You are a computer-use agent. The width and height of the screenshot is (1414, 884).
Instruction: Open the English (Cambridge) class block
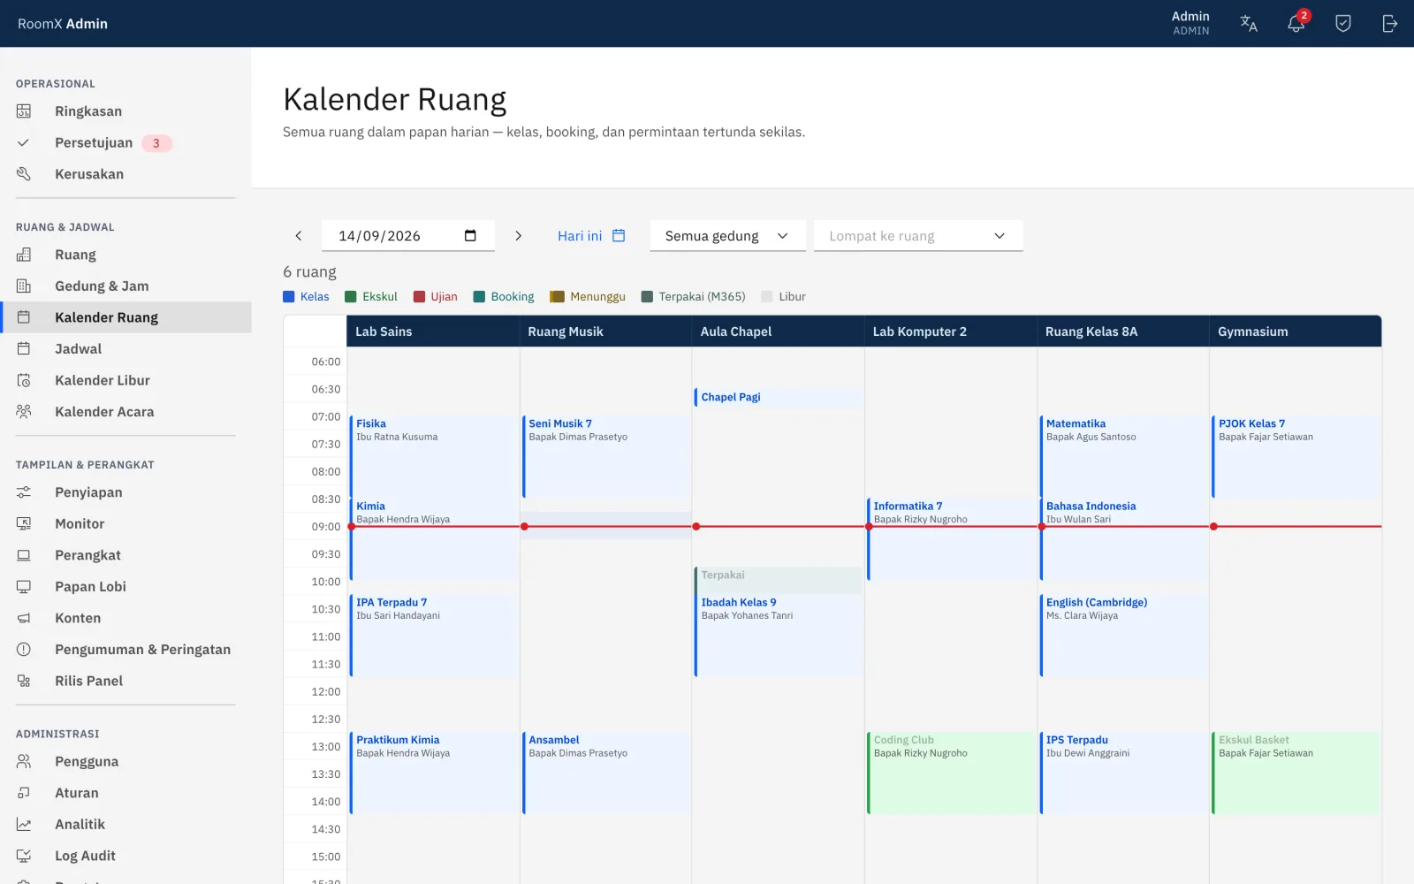pos(1123,636)
